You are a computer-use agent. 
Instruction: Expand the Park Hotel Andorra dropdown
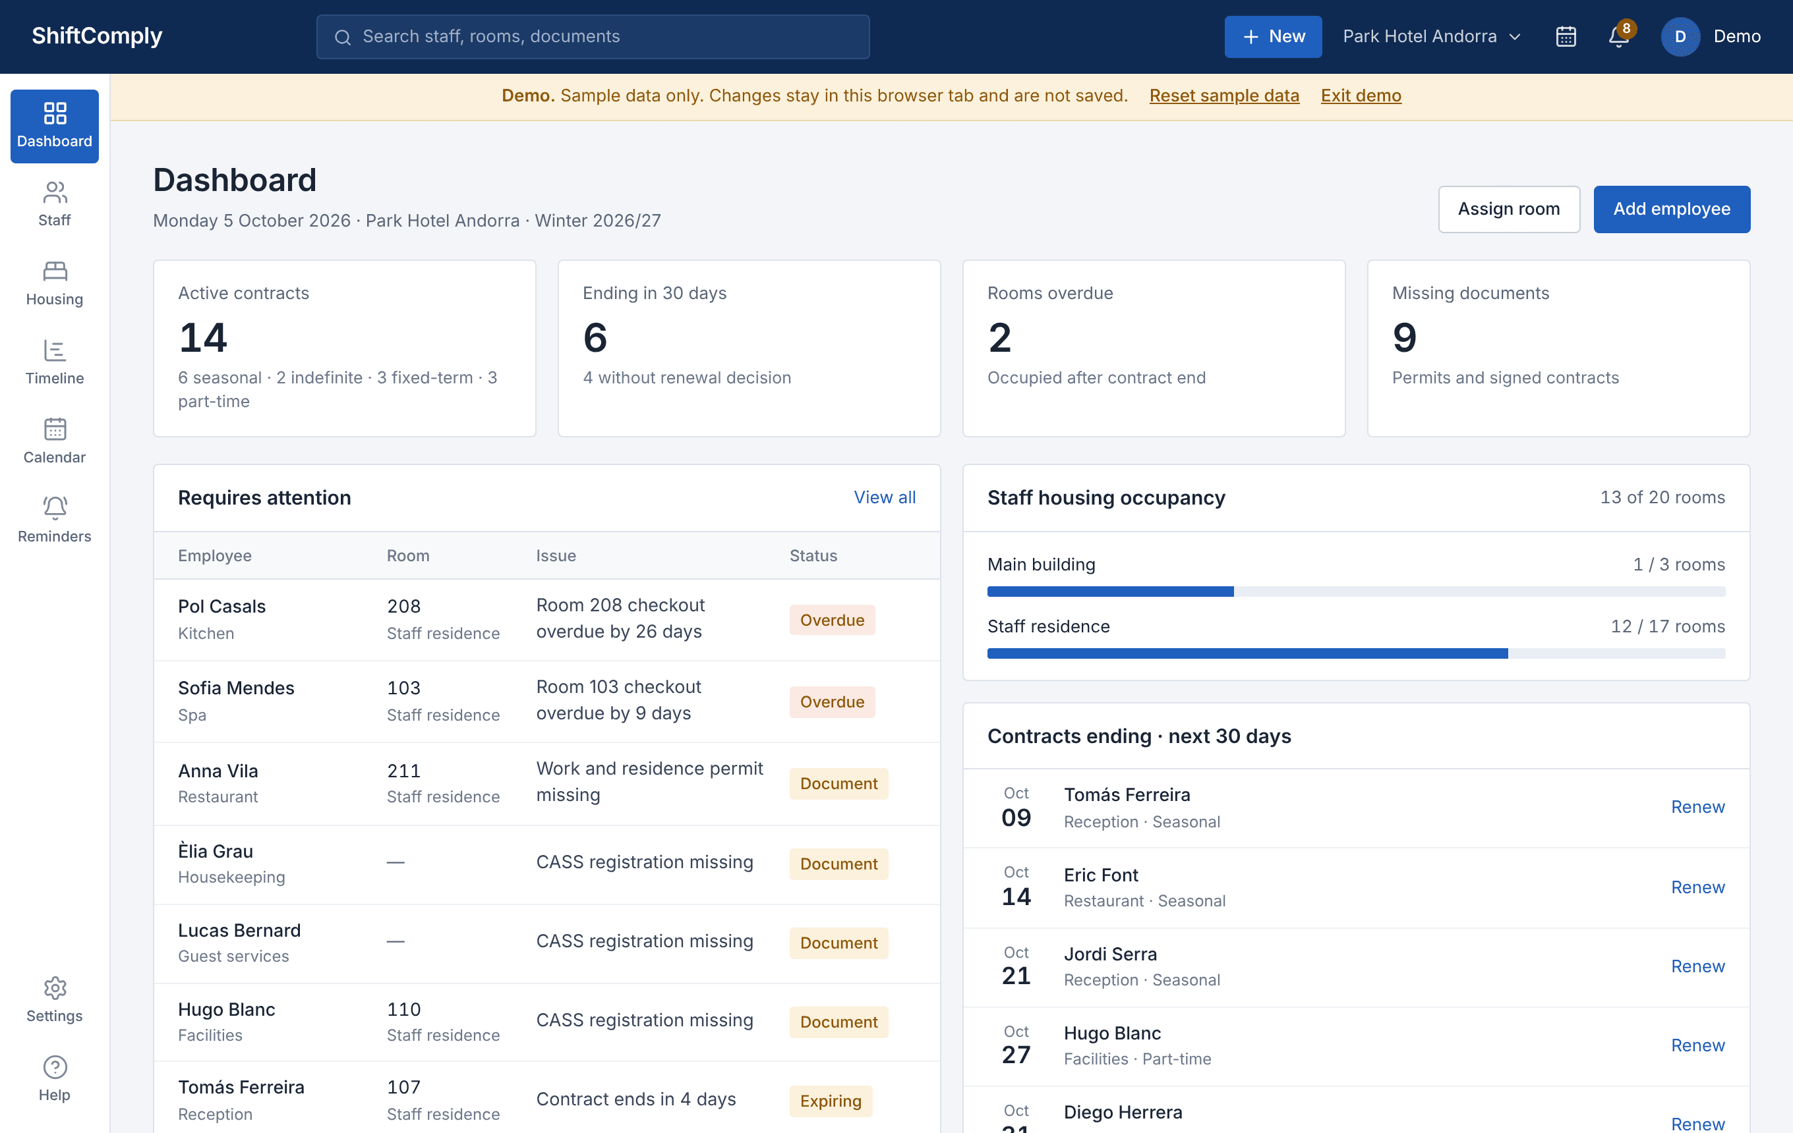pyautogui.click(x=1431, y=36)
